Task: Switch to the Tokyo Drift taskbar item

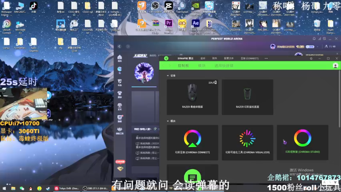Action: point(67,188)
